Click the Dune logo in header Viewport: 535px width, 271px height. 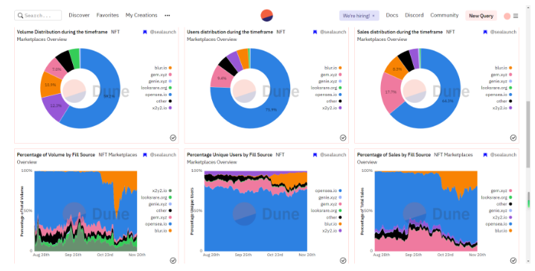click(266, 16)
